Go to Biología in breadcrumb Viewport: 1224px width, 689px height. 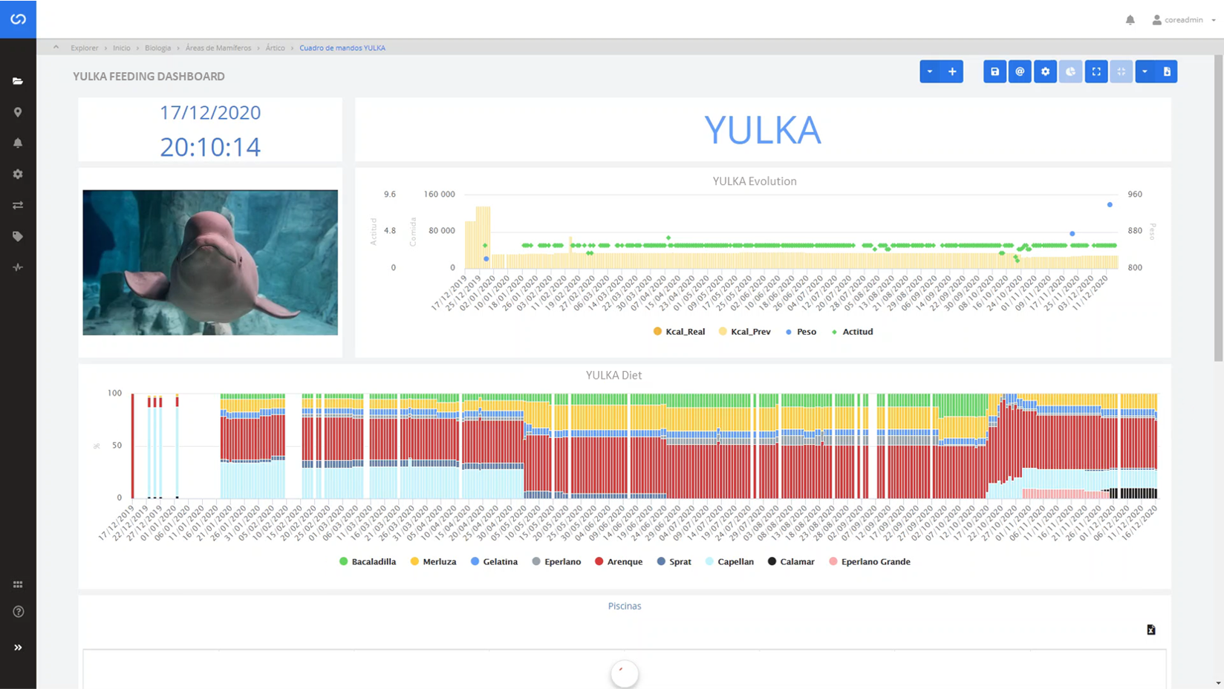[x=157, y=48]
